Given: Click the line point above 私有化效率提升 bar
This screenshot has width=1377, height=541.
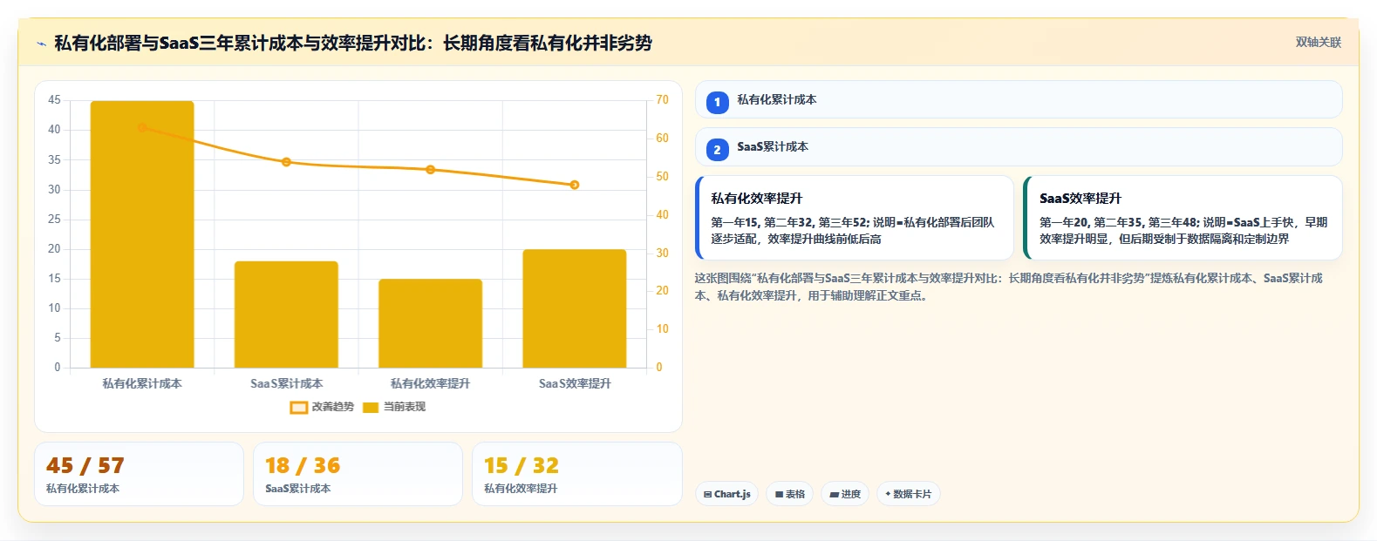Looking at the screenshot, I should click(430, 170).
